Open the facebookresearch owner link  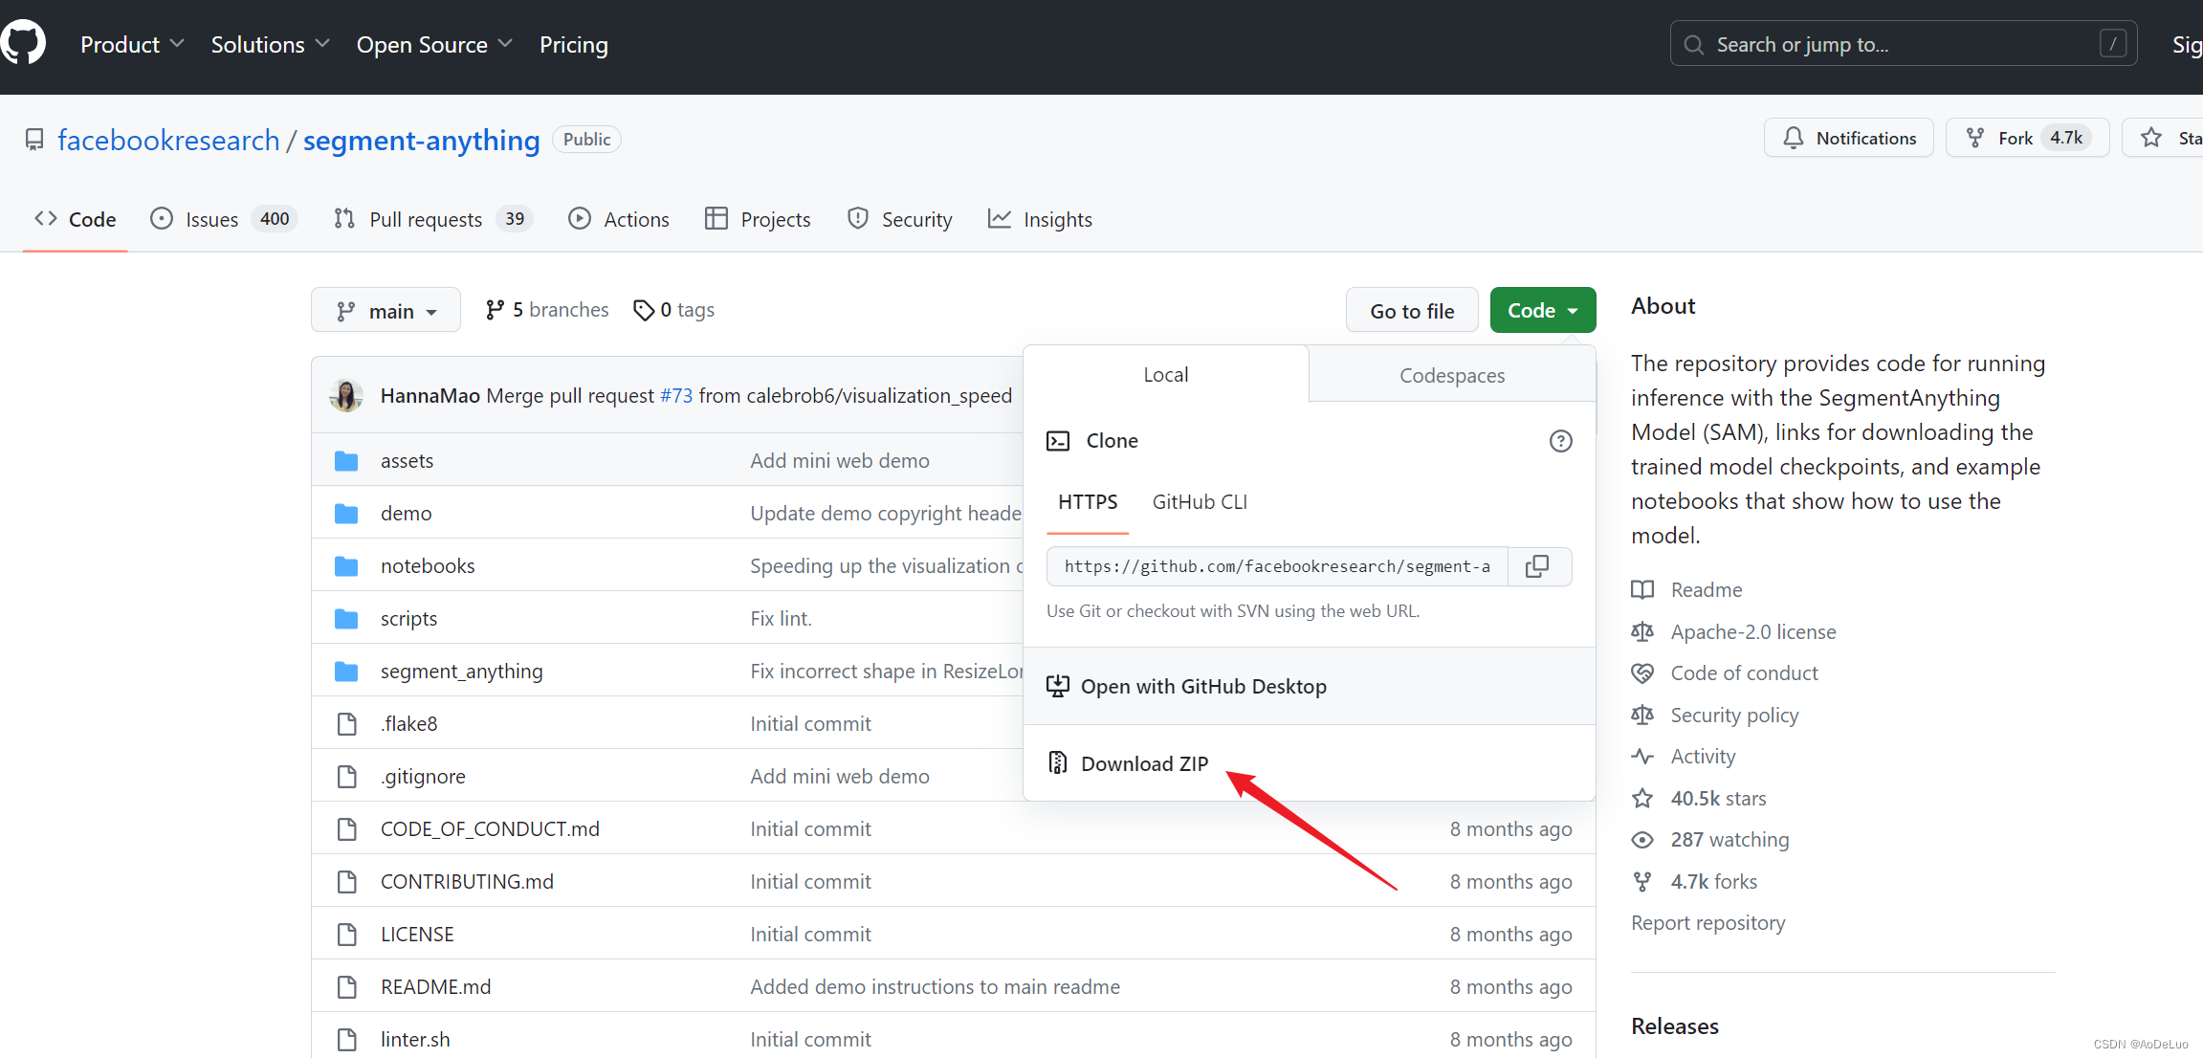click(x=168, y=141)
